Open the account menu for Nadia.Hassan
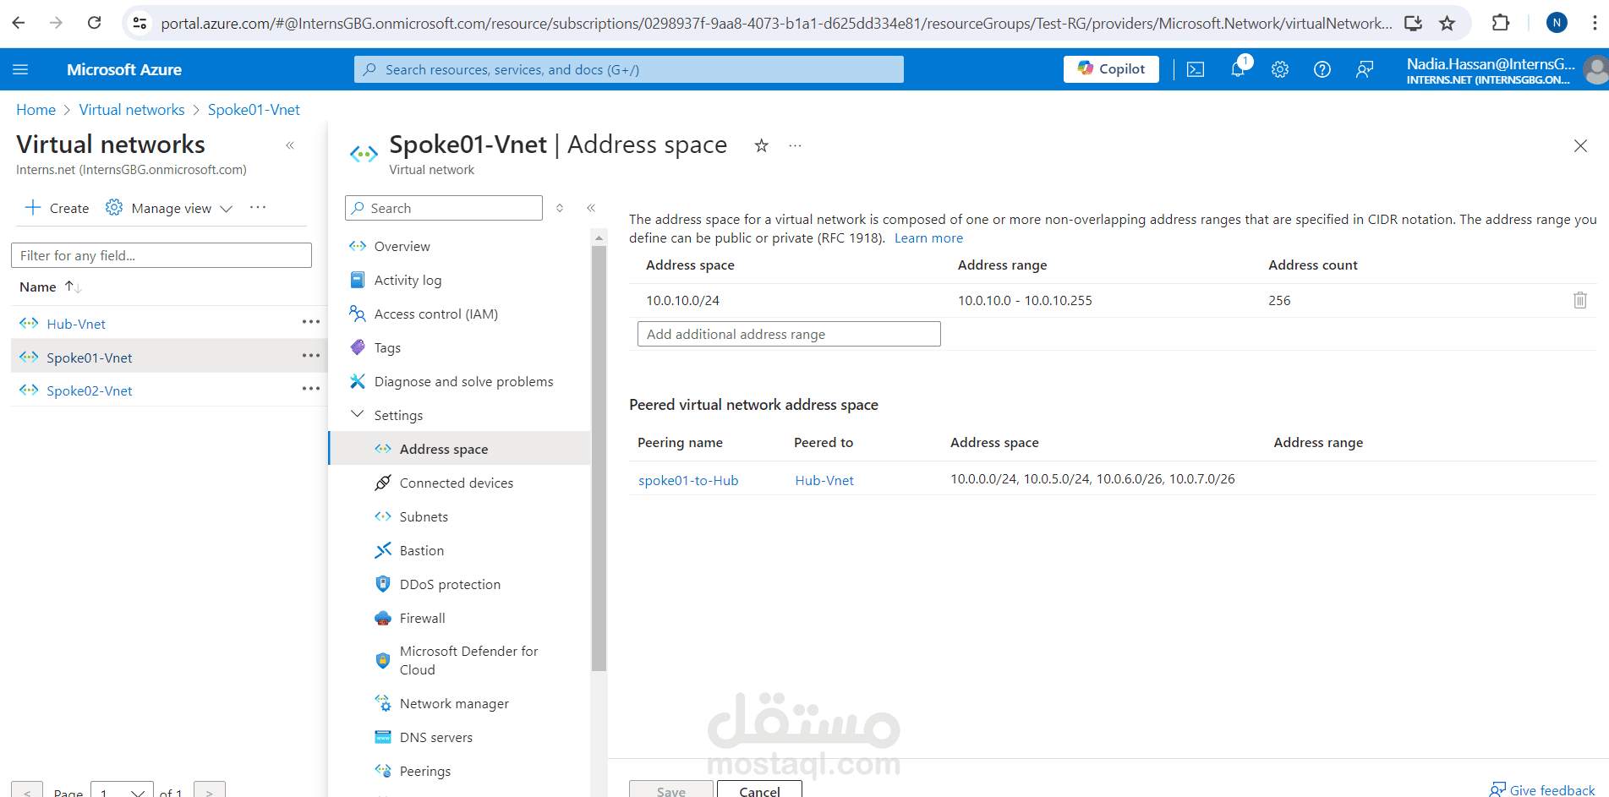1609x797 pixels. tap(1505, 69)
